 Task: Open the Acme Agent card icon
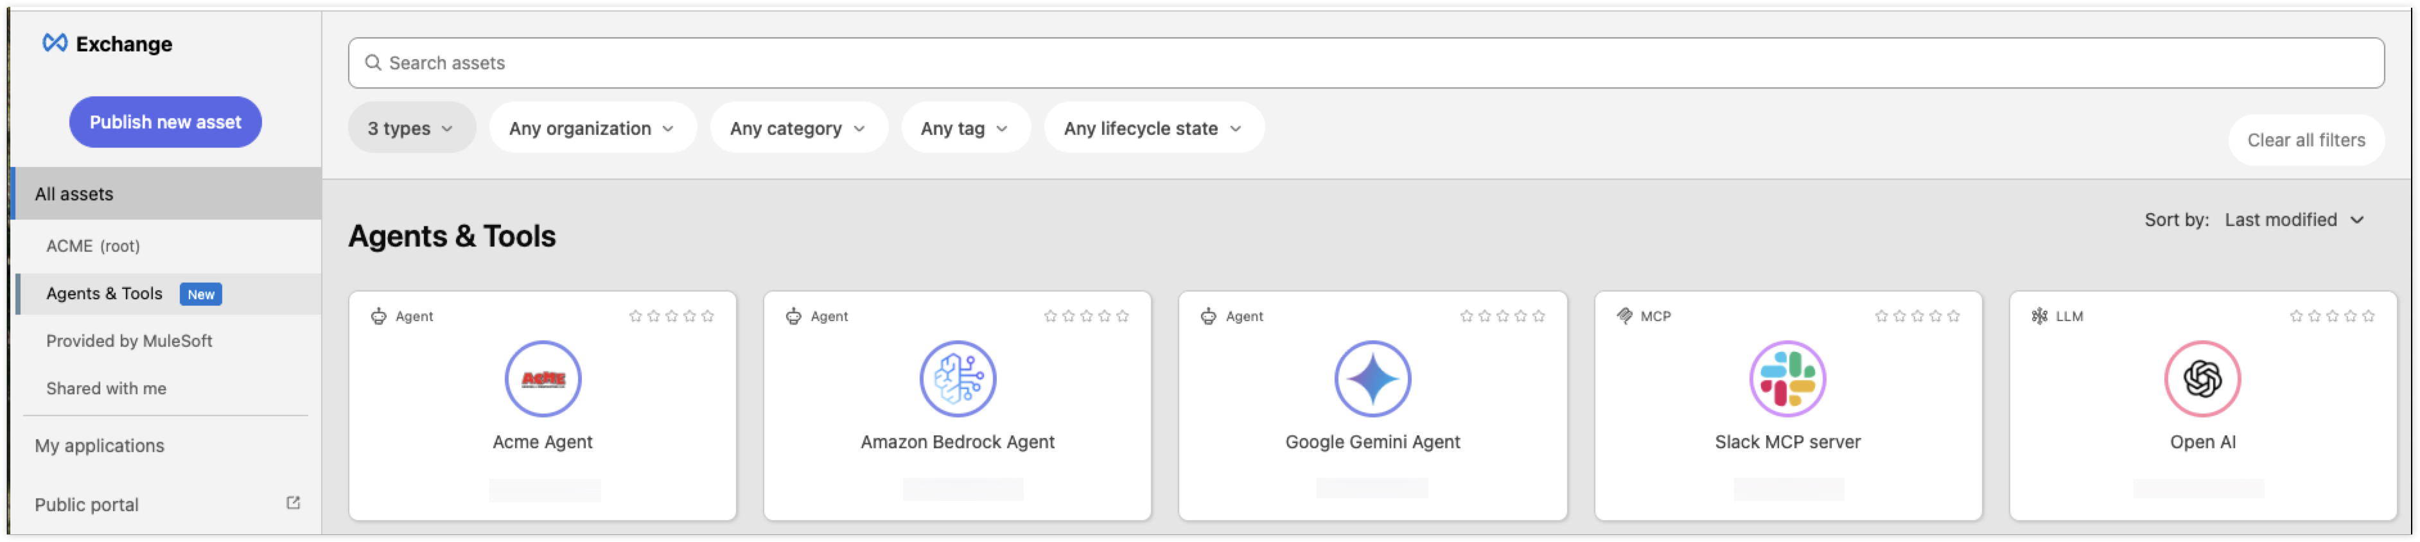542,378
